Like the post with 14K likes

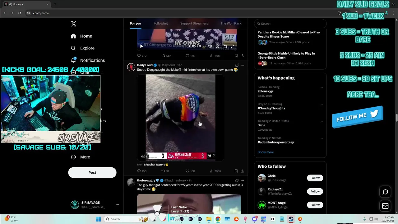190,56
